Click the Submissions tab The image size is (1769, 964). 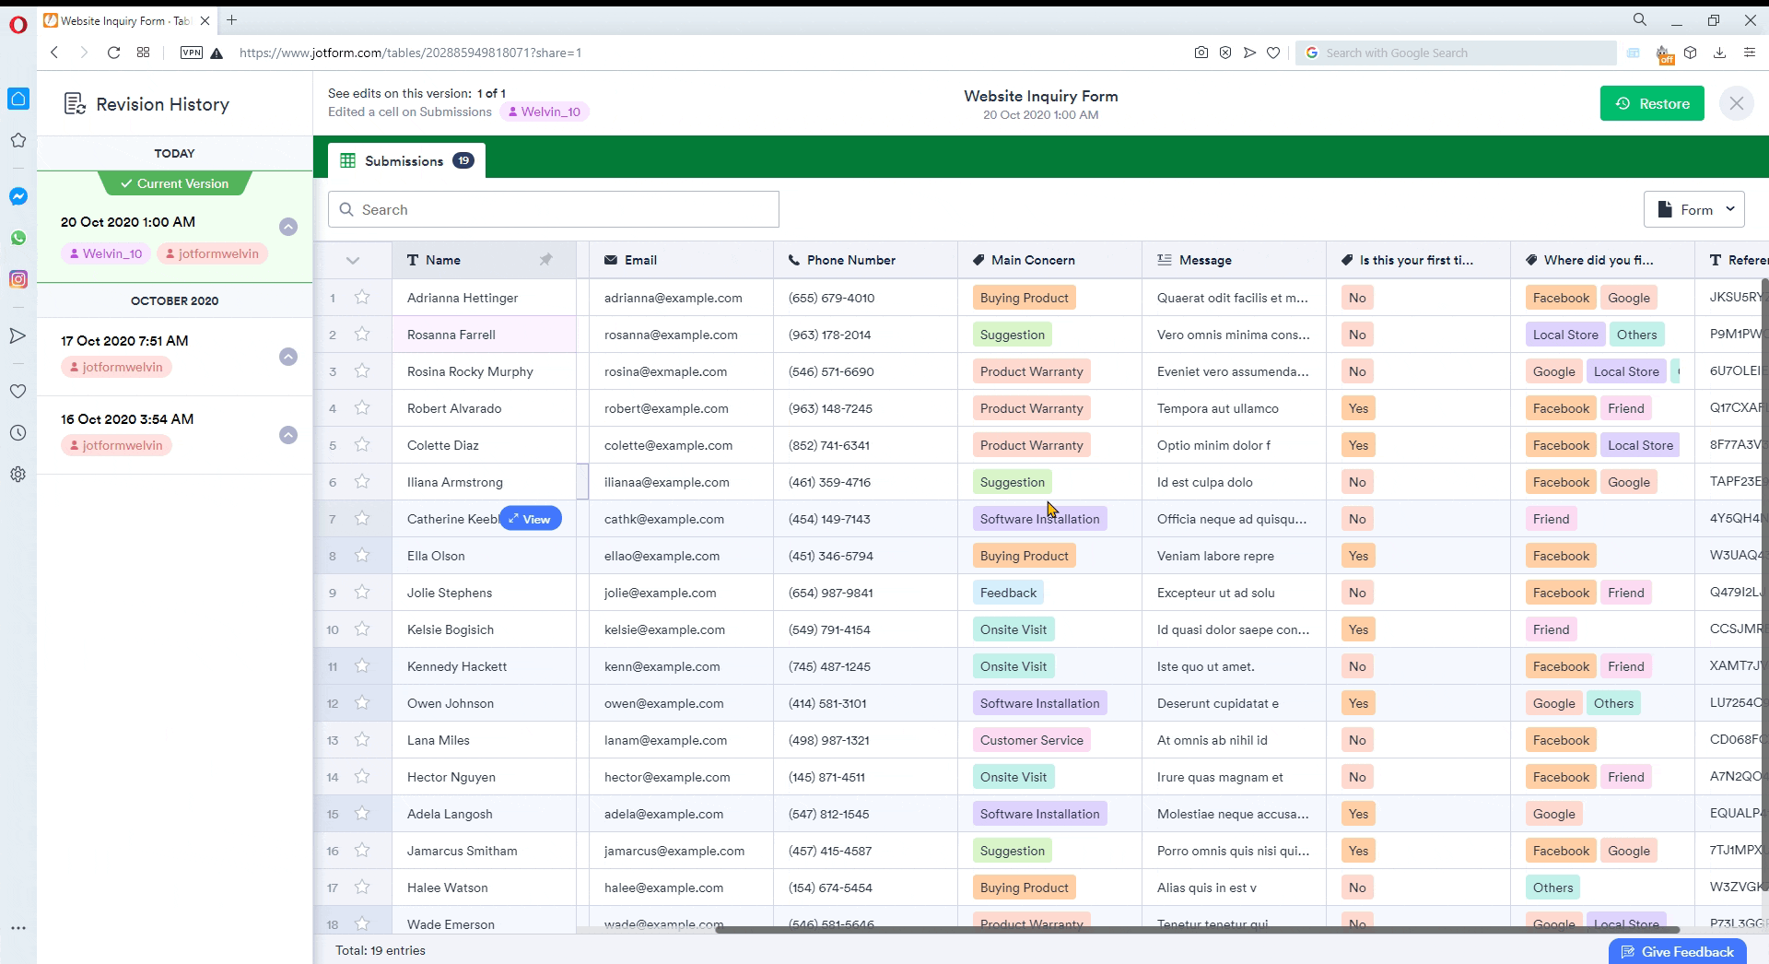coord(406,161)
